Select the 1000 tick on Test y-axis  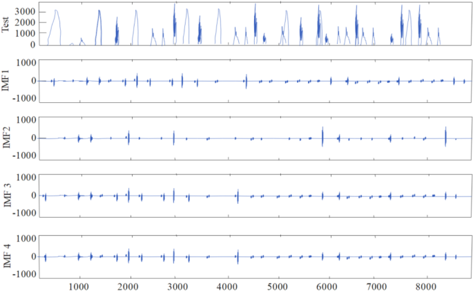(25, 33)
